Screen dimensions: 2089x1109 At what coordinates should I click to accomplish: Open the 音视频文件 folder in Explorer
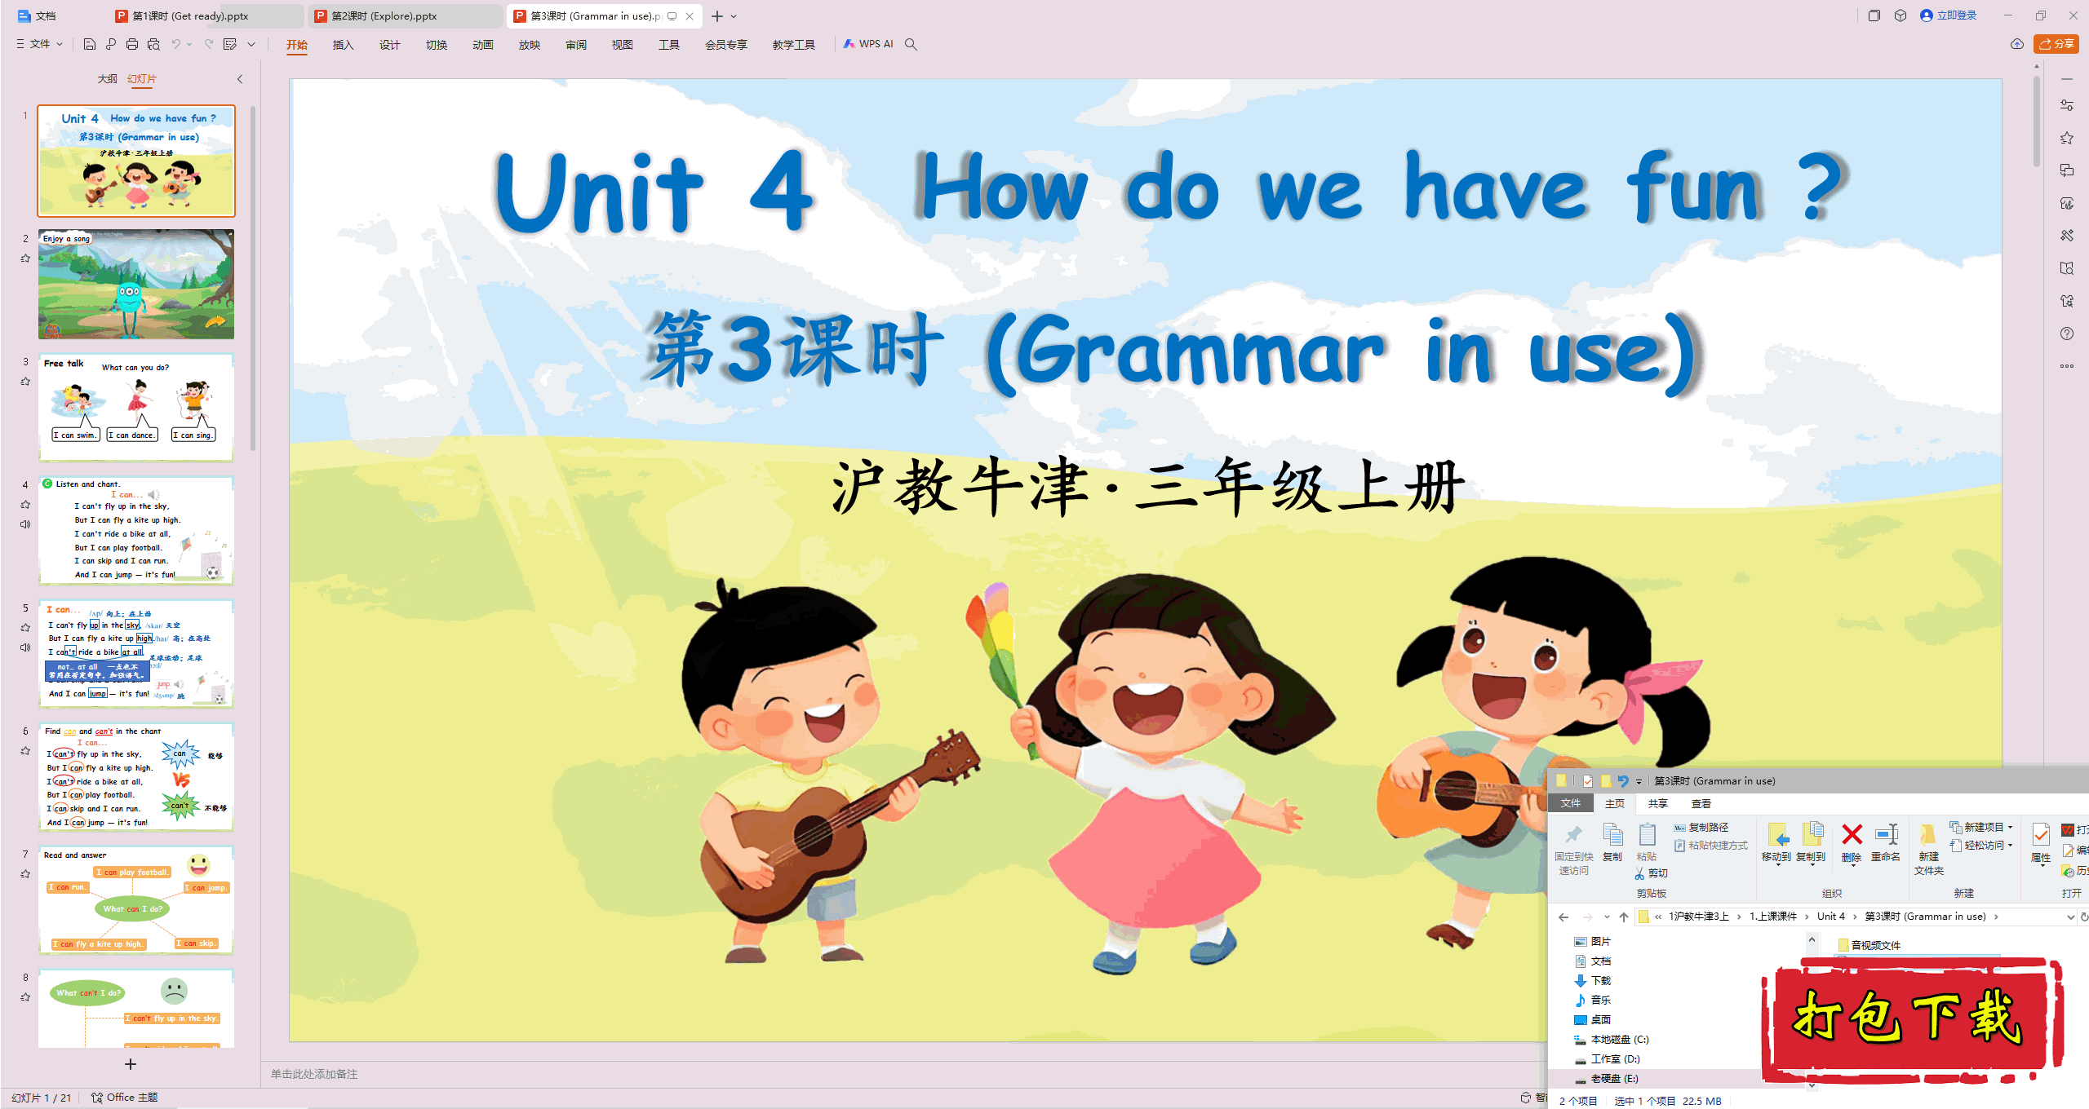tap(1869, 945)
